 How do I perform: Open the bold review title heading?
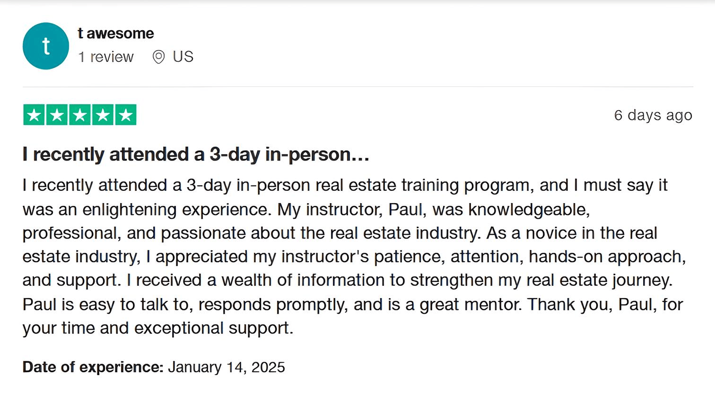[196, 154]
